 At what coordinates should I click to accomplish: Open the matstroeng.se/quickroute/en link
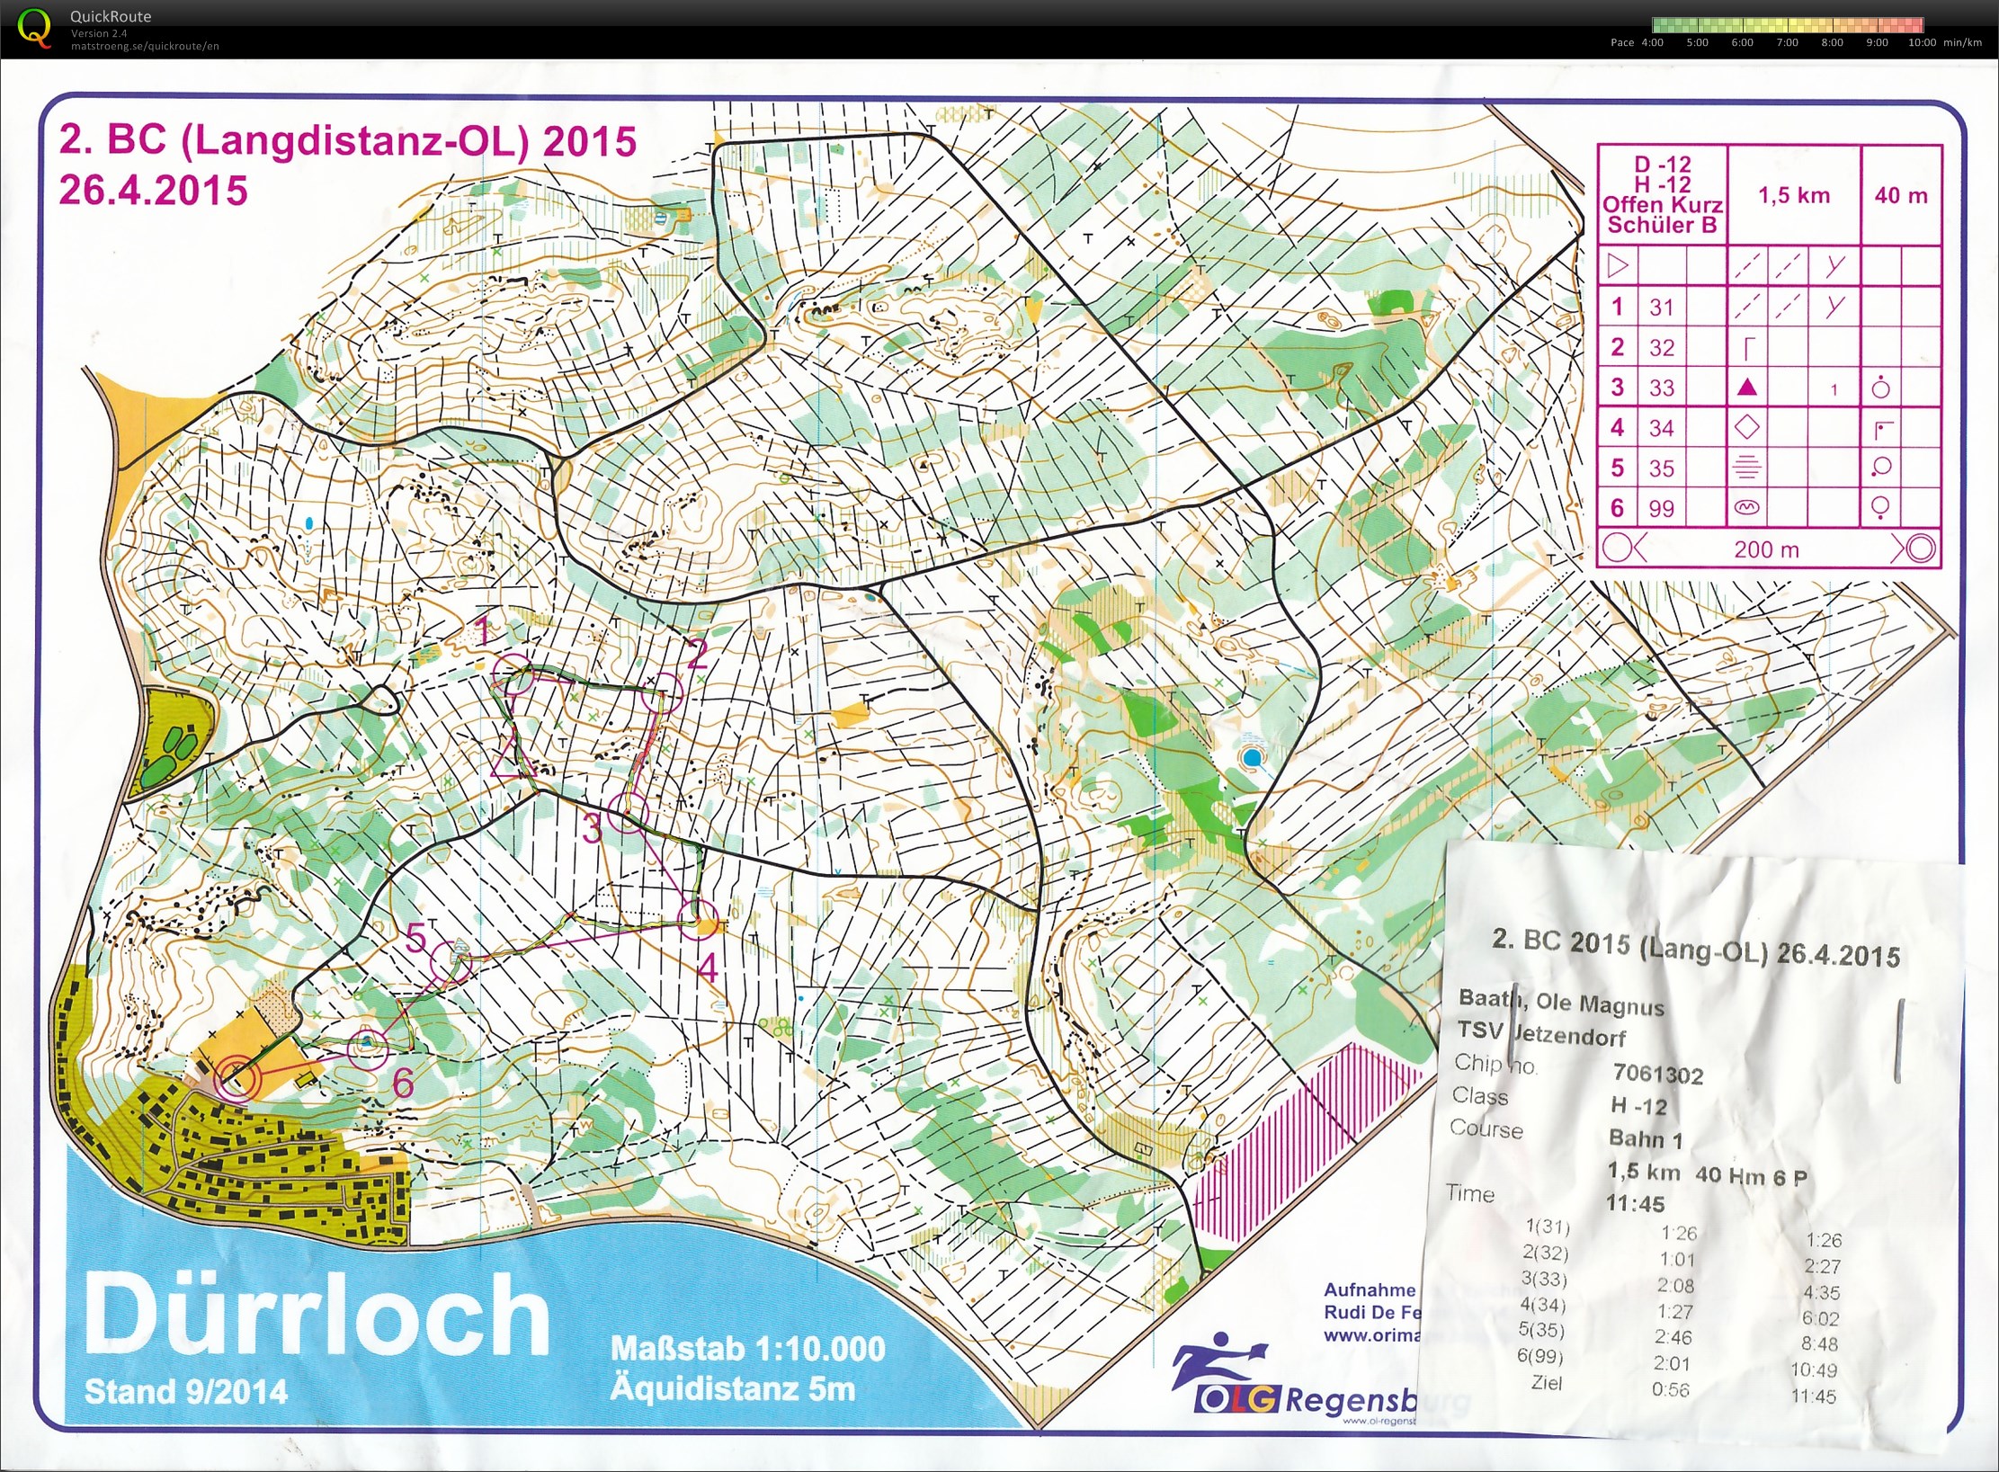pyautogui.click(x=145, y=46)
